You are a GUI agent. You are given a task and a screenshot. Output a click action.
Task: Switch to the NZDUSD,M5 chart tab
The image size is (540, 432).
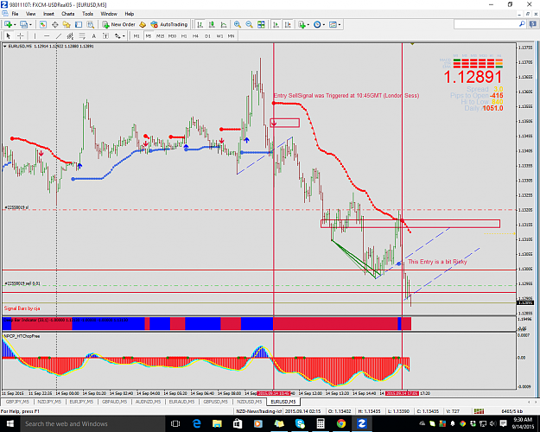250,402
